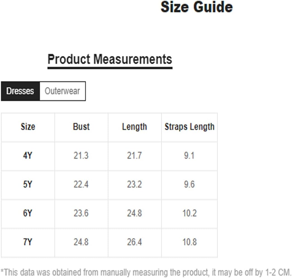Click the 21.3 bust value for 4Y
This screenshot has width=292, height=278.
point(81,156)
